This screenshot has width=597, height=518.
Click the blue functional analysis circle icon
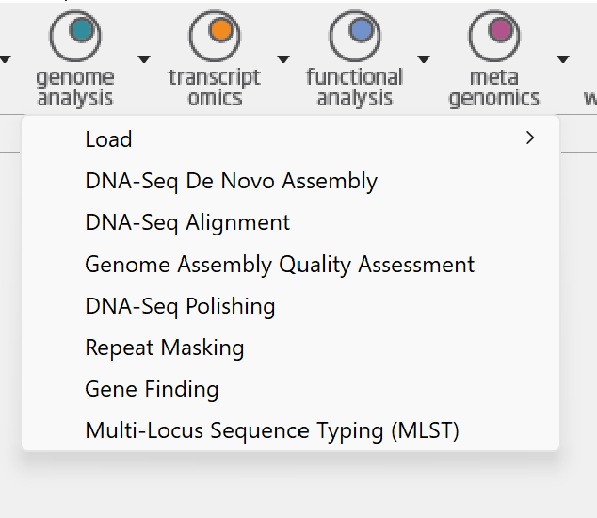[355, 35]
